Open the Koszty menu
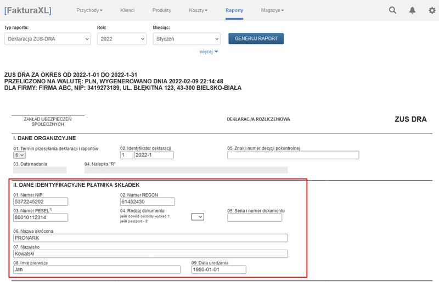The width and height of the screenshot is (439, 282). click(198, 10)
